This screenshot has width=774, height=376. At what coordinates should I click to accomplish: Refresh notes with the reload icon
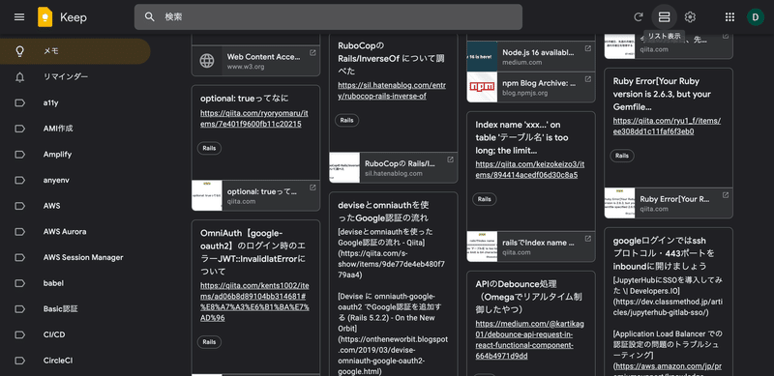639,17
